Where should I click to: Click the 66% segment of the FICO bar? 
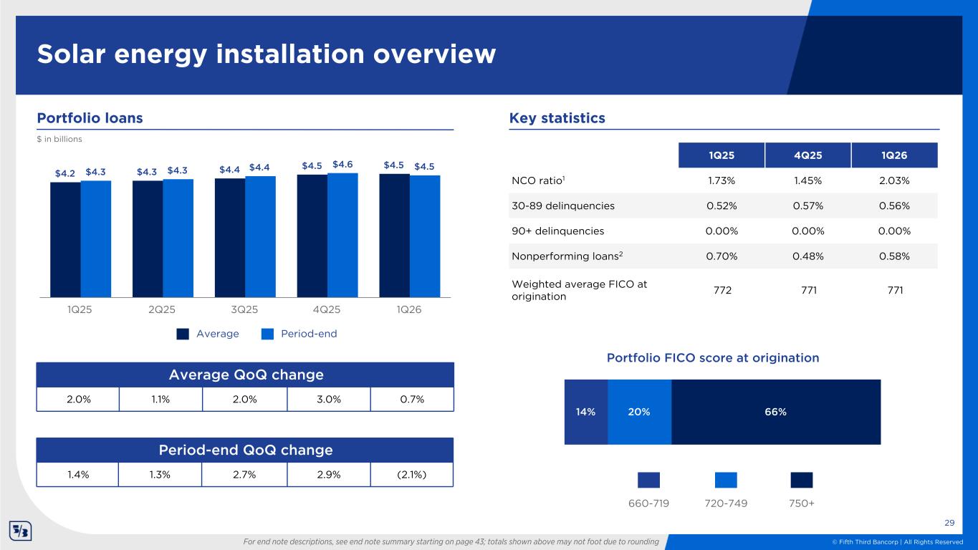[775, 412]
